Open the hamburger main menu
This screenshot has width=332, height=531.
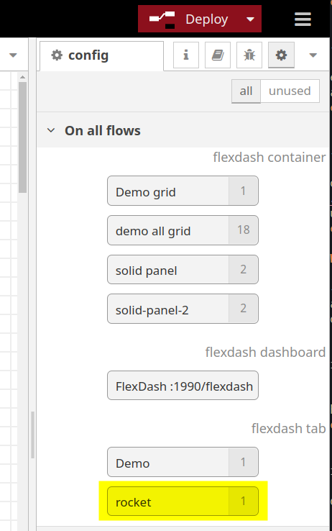click(x=303, y=19)
